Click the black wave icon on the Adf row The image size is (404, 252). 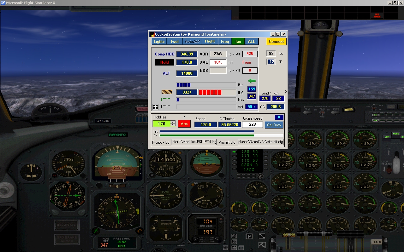point(165,106)
